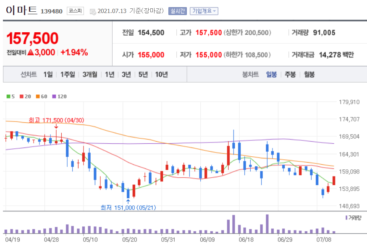
Task: Click the red up-triangle change icon
Action: [31, 52]
